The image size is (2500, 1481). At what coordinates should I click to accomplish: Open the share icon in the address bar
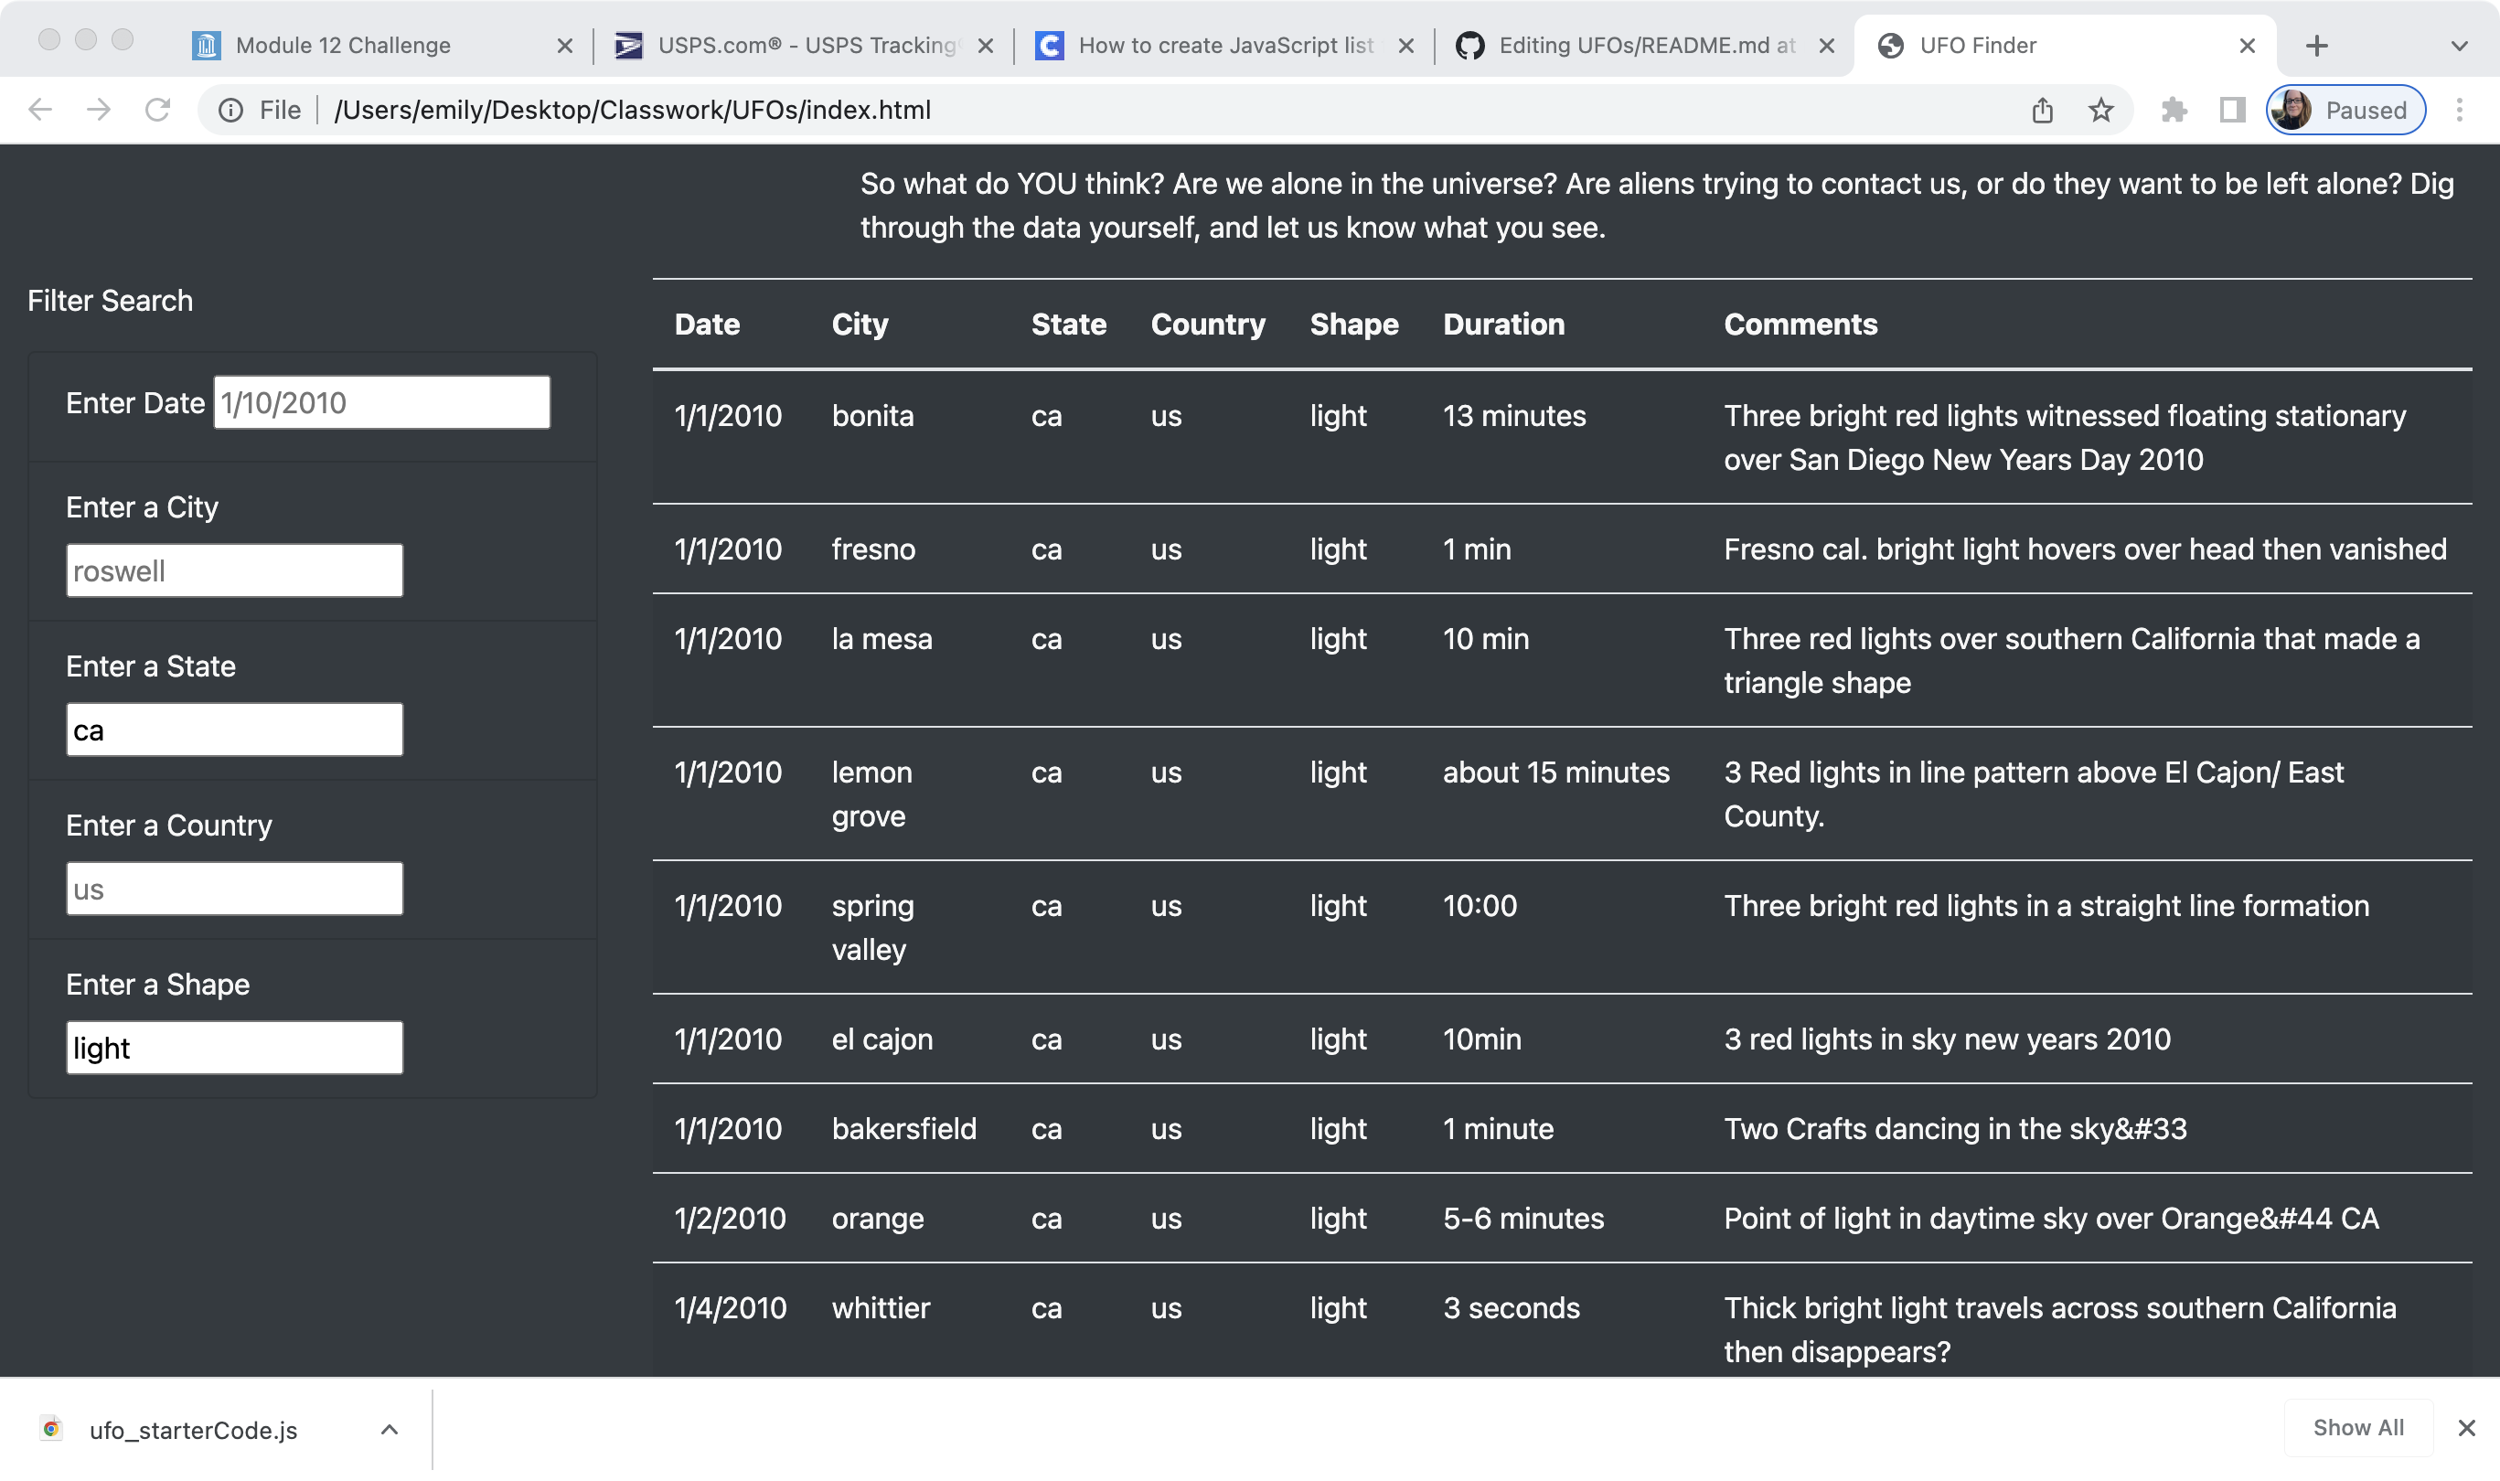pyautogui.click(x=2043, y=110)
